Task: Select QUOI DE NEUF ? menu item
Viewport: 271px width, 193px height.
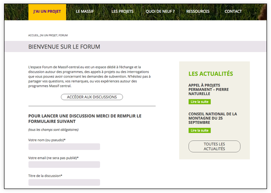Action: click(x=160, y=12)
